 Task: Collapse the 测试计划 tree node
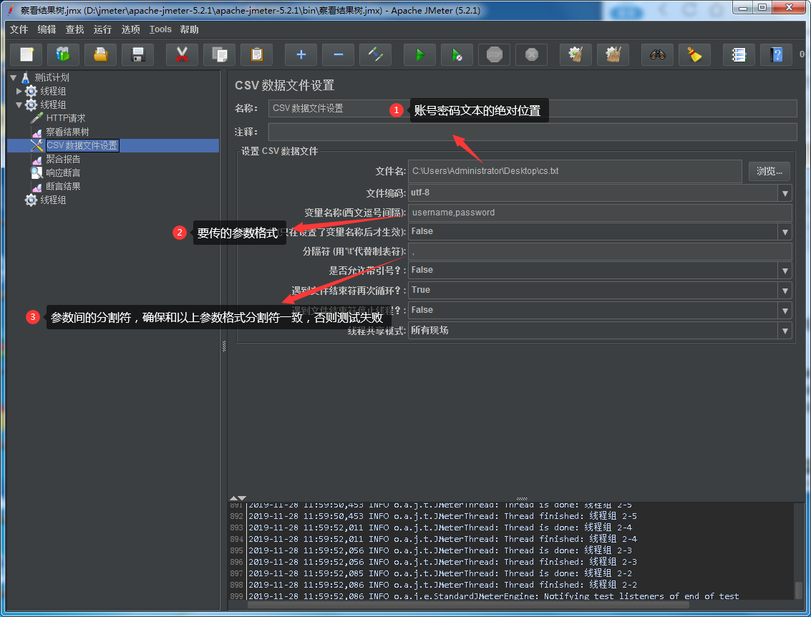click(x=14, y=77)
